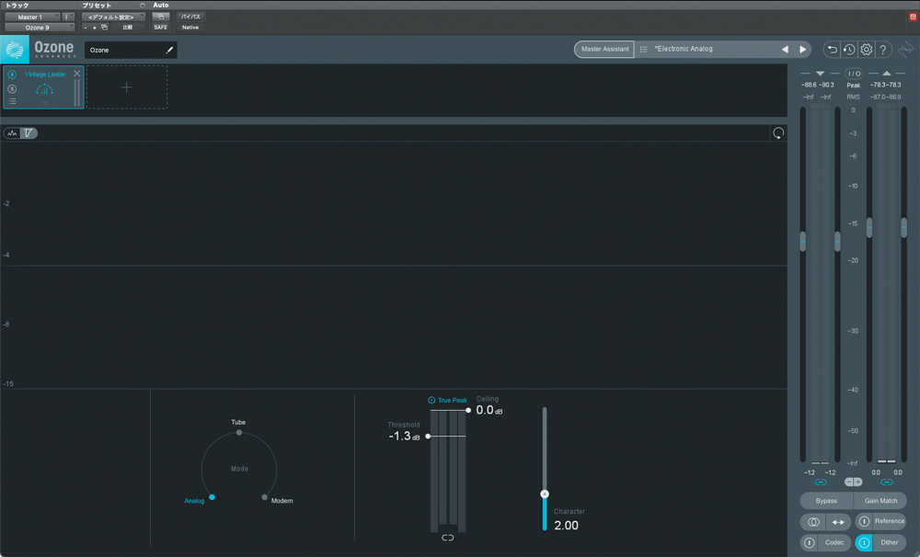Turn off Dither power button

[x=864, y=543]
